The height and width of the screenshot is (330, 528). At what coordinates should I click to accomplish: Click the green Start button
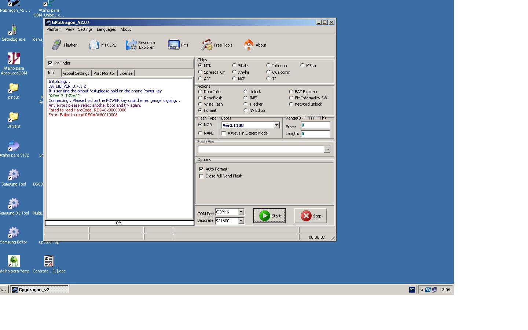pos(269,216)
